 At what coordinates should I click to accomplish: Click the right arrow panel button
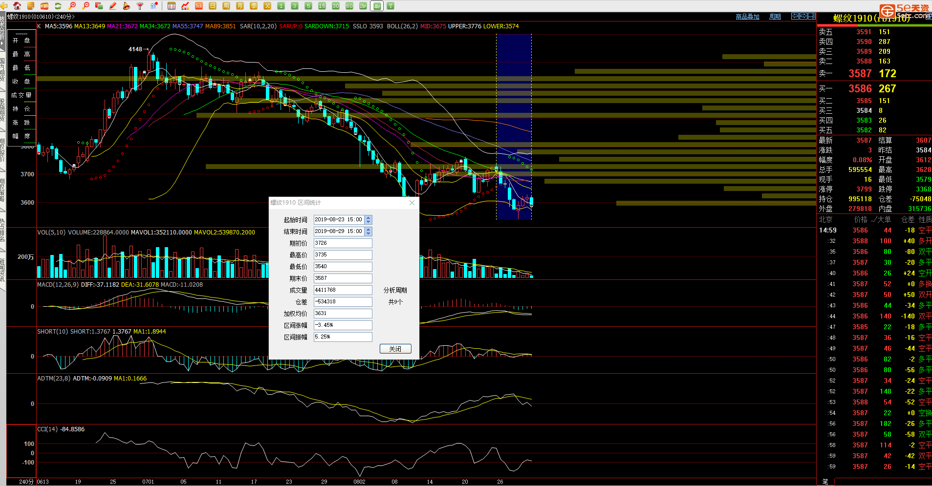click(803, 16)
